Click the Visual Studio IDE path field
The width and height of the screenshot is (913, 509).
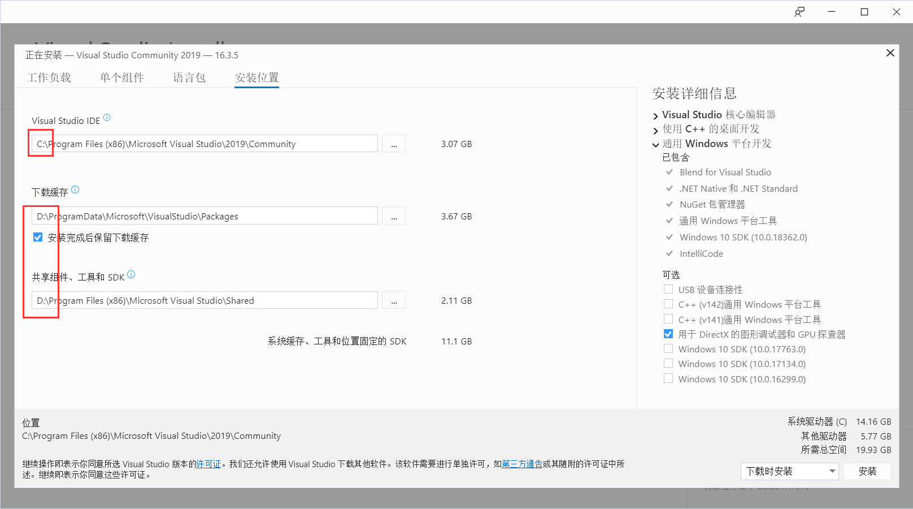[205, 144]
